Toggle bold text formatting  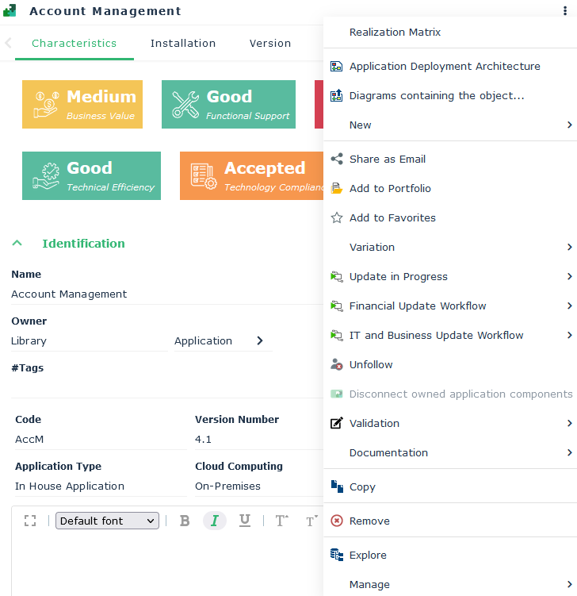point(185,521)
